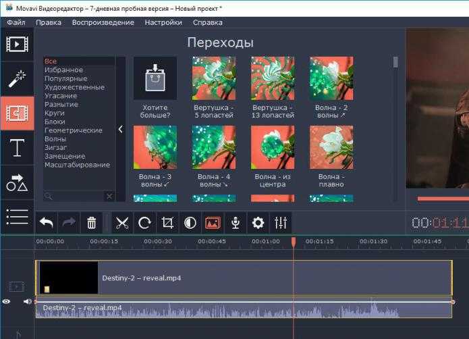469x339 pixels.
Task: Open the Правка menu
Action: point(49,22)
